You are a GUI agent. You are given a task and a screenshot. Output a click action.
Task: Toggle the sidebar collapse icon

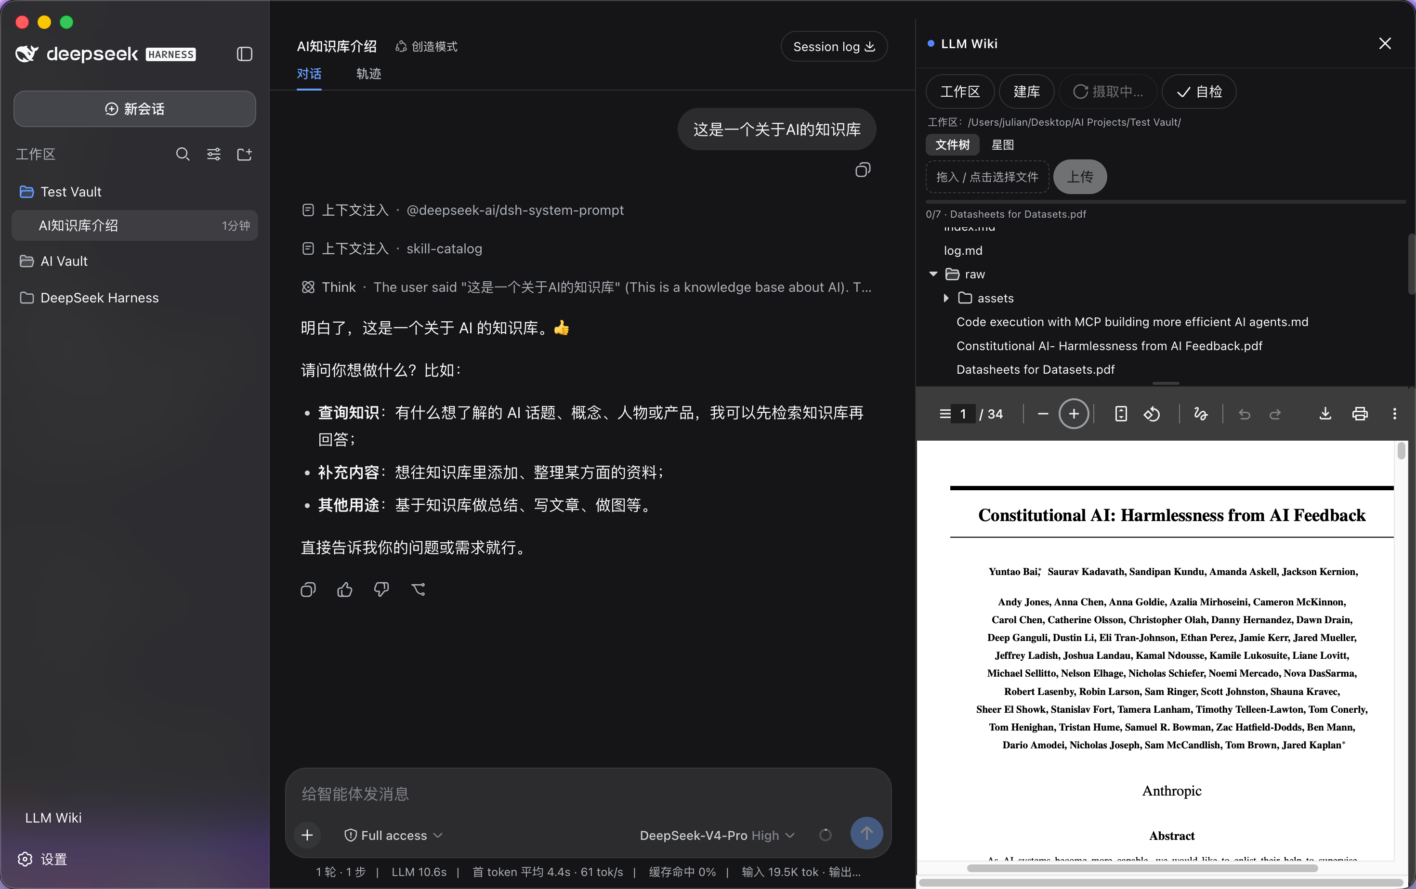[x=245, y=54]
